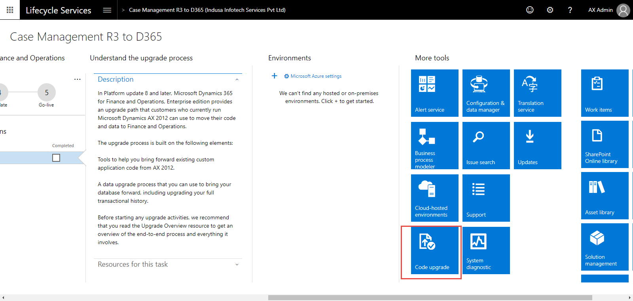Tick the Completed checkbox
Image resolution: width=633 pixels, height=301 pixels.
pos(56,158)
